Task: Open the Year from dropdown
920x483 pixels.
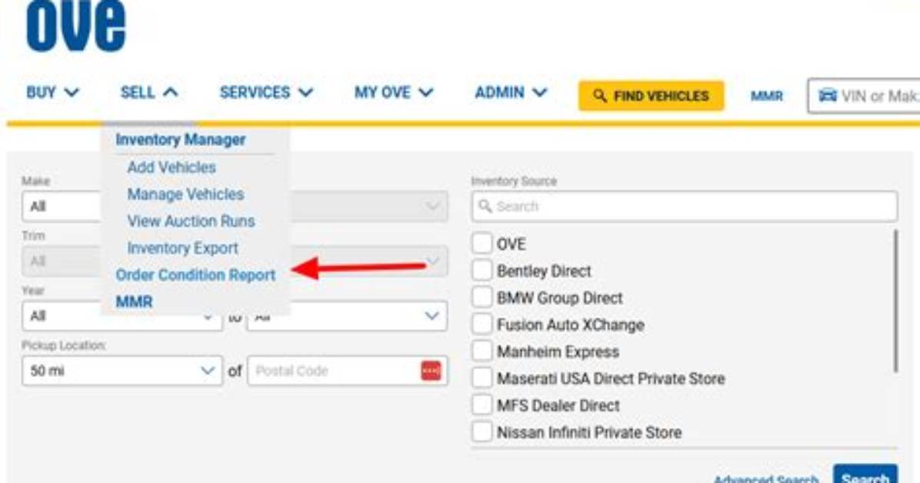Action: pos(122,316)
